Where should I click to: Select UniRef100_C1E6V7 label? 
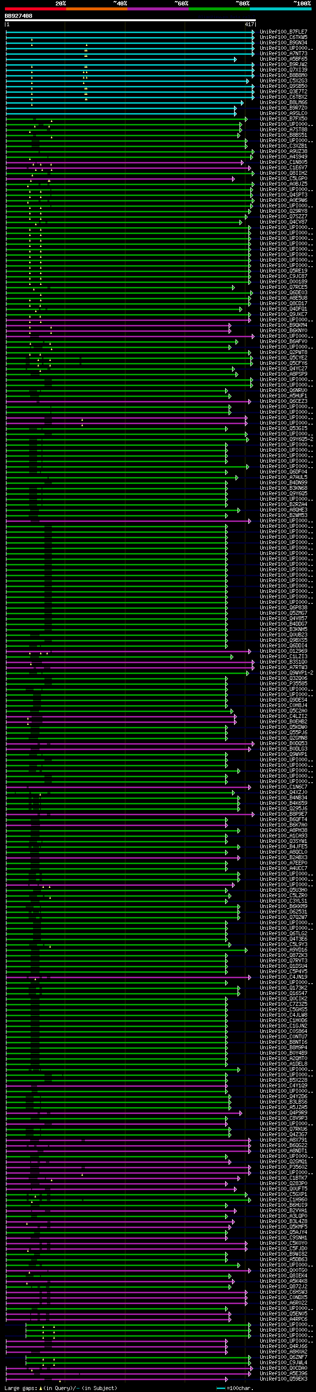283,167
